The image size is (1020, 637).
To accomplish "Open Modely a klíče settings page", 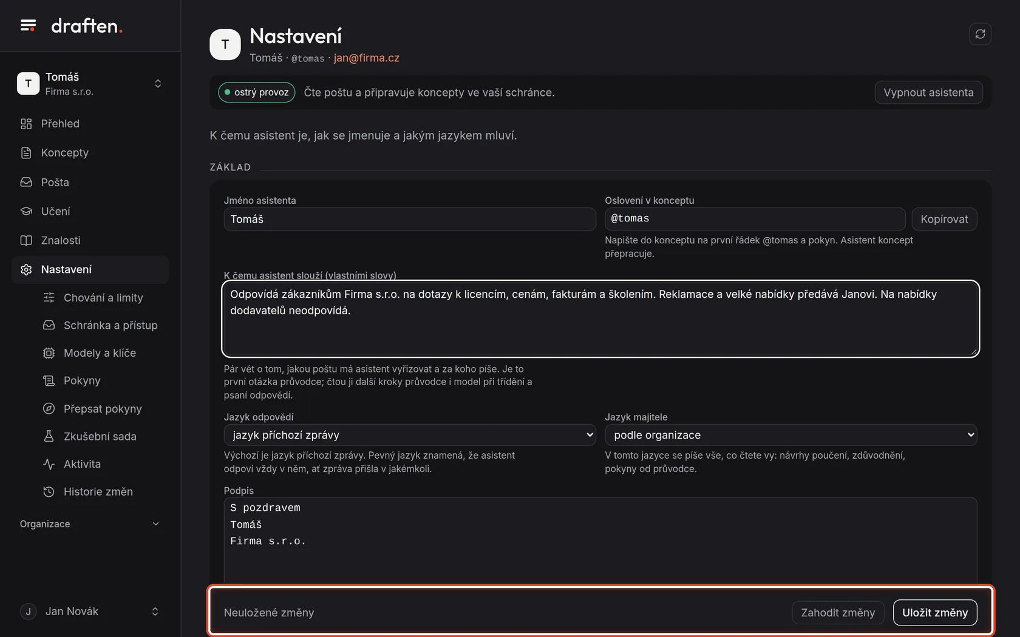I will [x=102, y=353].
